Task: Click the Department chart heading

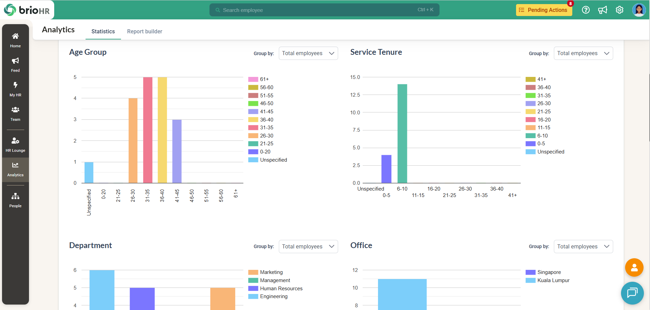Action: coord(91,245)
